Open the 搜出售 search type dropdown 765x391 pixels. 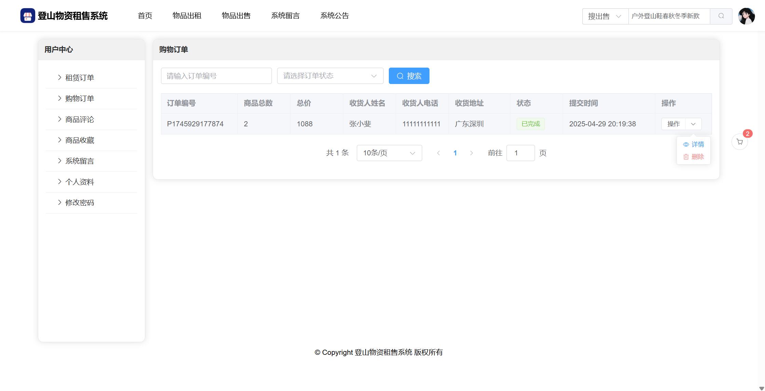click(605, 16)
